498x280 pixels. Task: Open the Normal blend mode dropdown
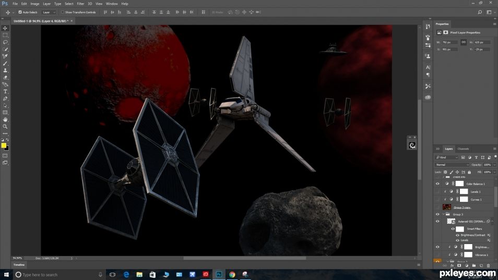[452, 165]
